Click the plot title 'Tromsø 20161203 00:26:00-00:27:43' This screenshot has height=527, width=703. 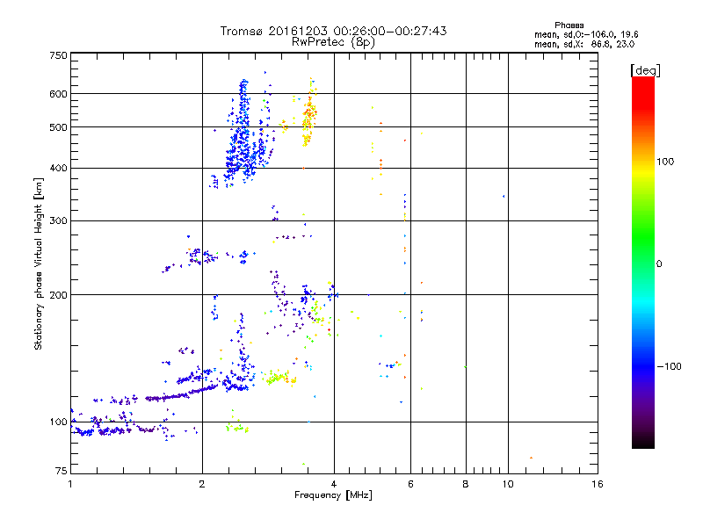point(333,31)
